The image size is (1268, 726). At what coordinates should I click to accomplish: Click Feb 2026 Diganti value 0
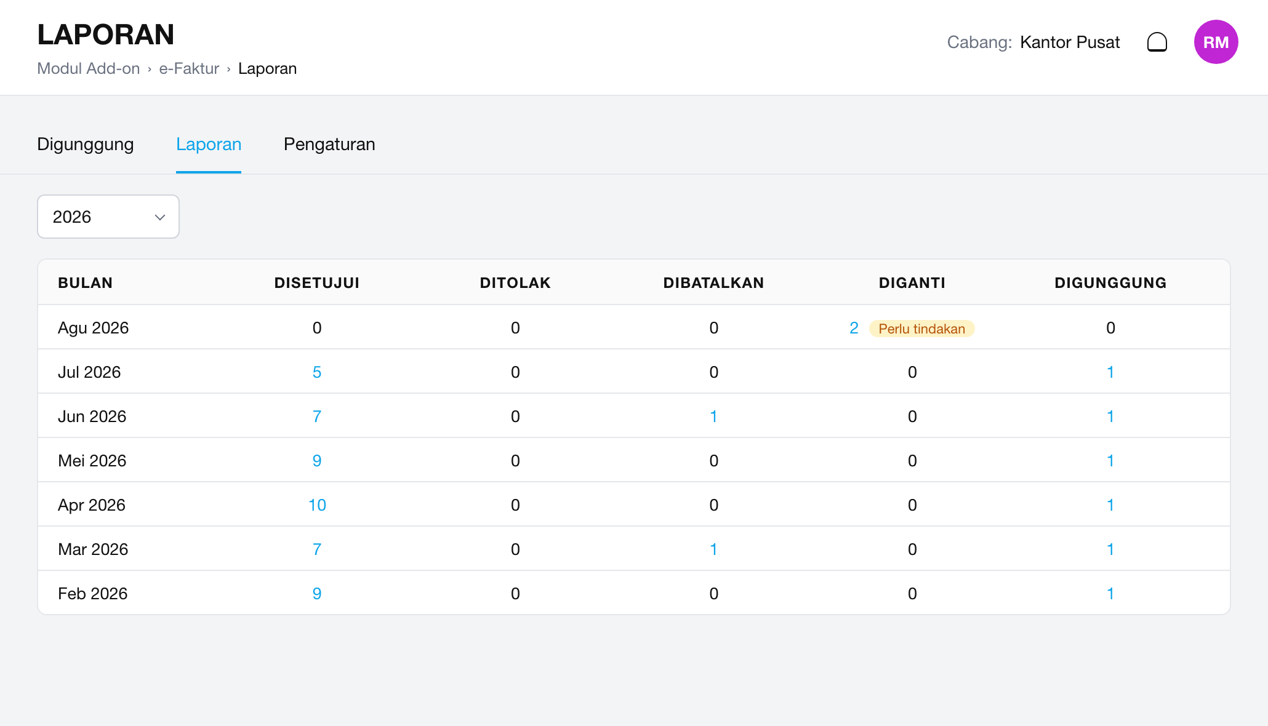[x=912, y=594]
